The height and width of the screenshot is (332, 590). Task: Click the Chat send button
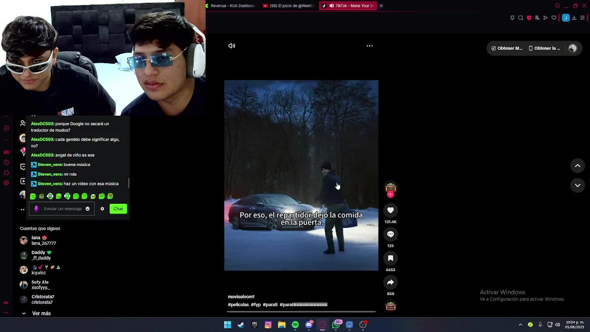118,209
